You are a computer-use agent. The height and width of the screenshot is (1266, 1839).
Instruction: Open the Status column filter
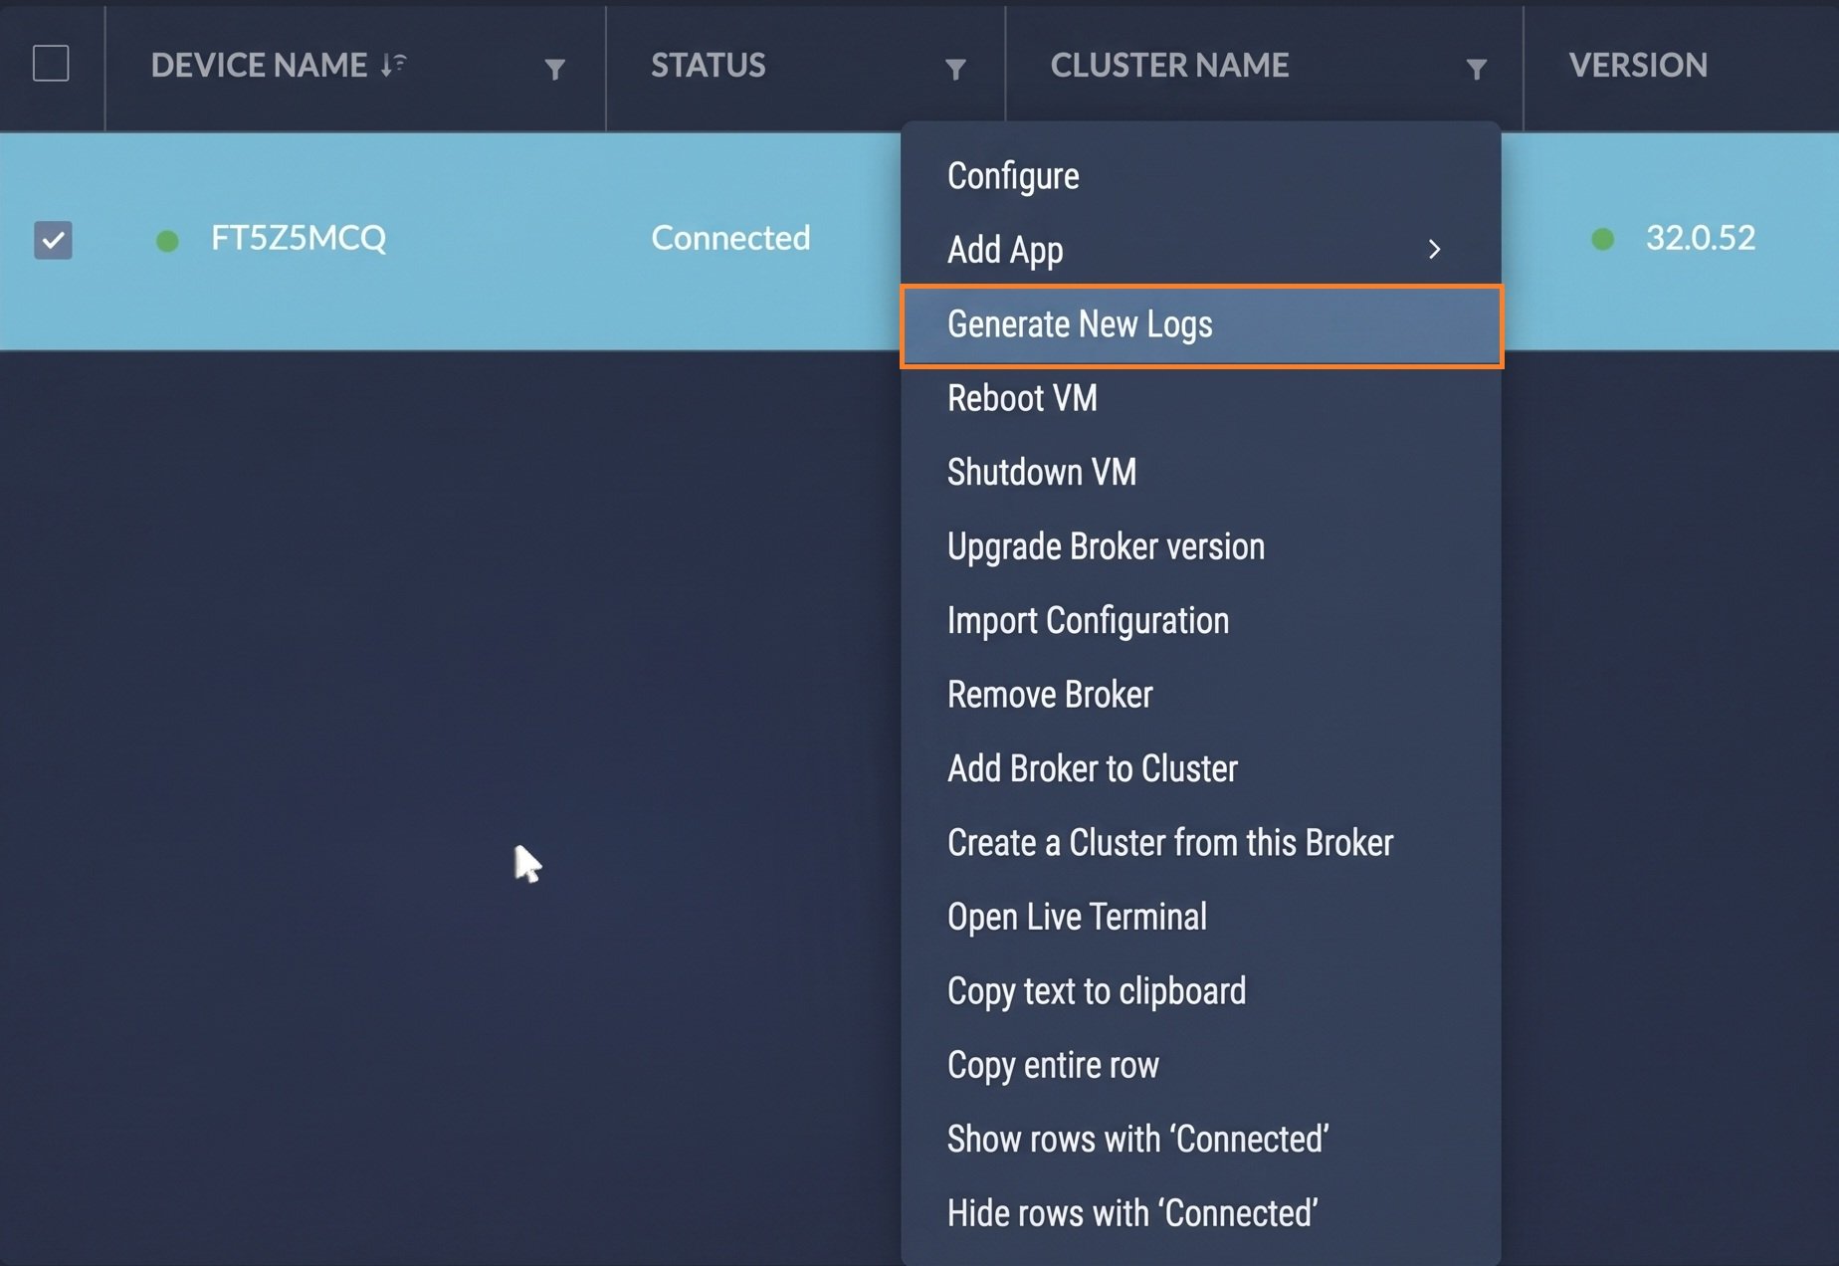(x=955, y=69)
